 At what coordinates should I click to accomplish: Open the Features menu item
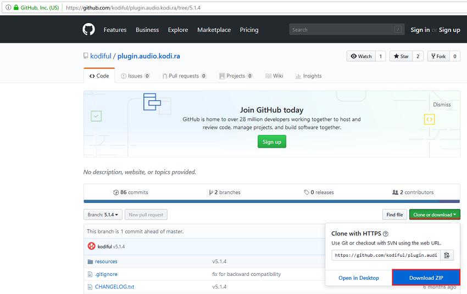(115, 30)
